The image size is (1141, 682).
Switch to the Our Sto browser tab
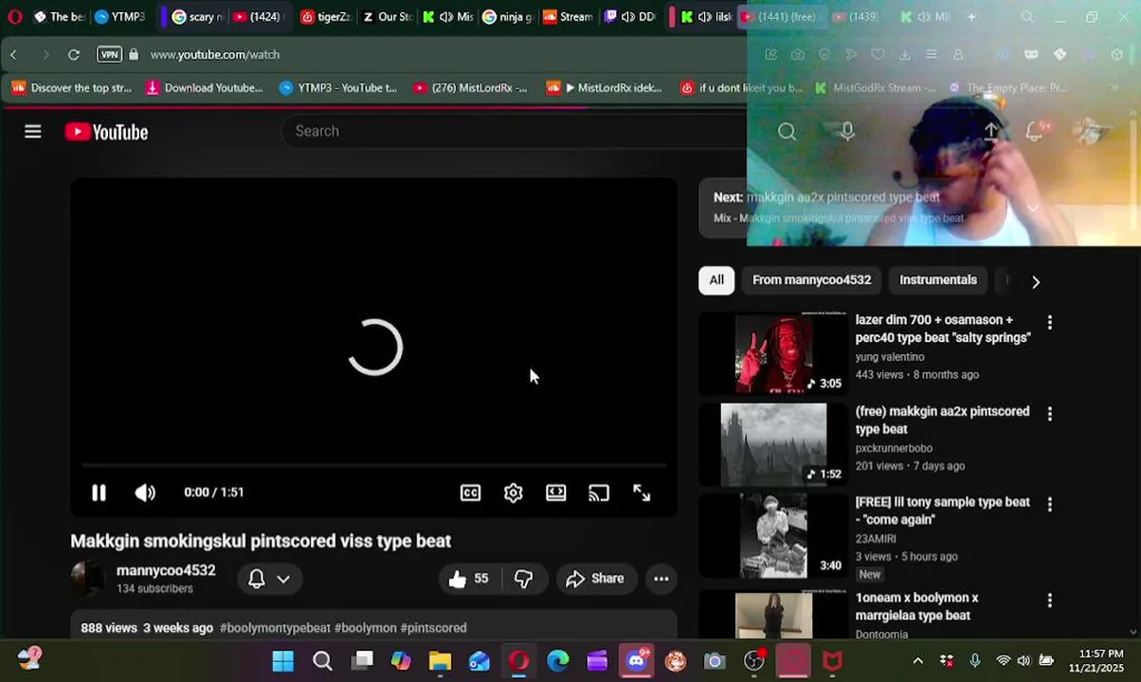[387, 17]
